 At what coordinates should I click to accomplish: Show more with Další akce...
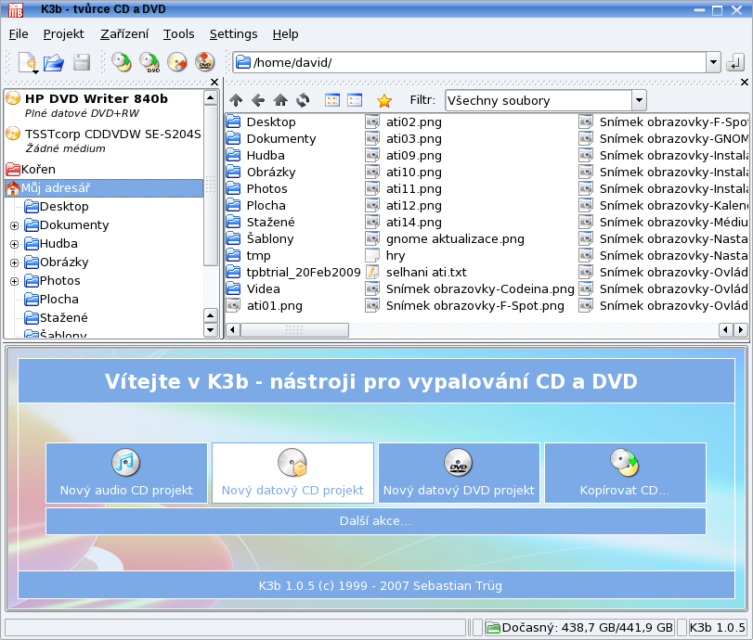click(x=375, y=521)
